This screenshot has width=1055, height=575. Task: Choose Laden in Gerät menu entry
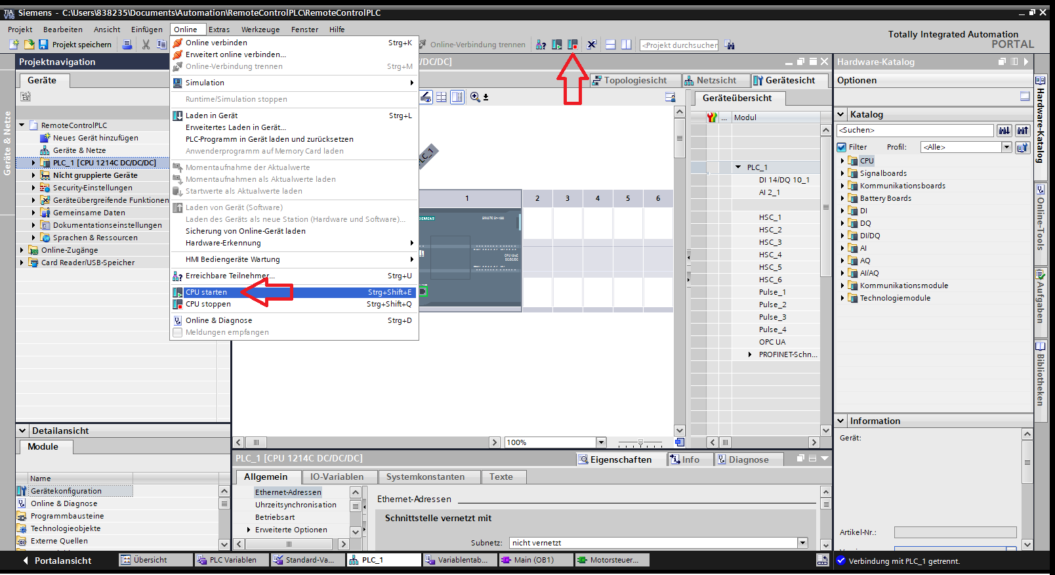click(x=294, y=116)
